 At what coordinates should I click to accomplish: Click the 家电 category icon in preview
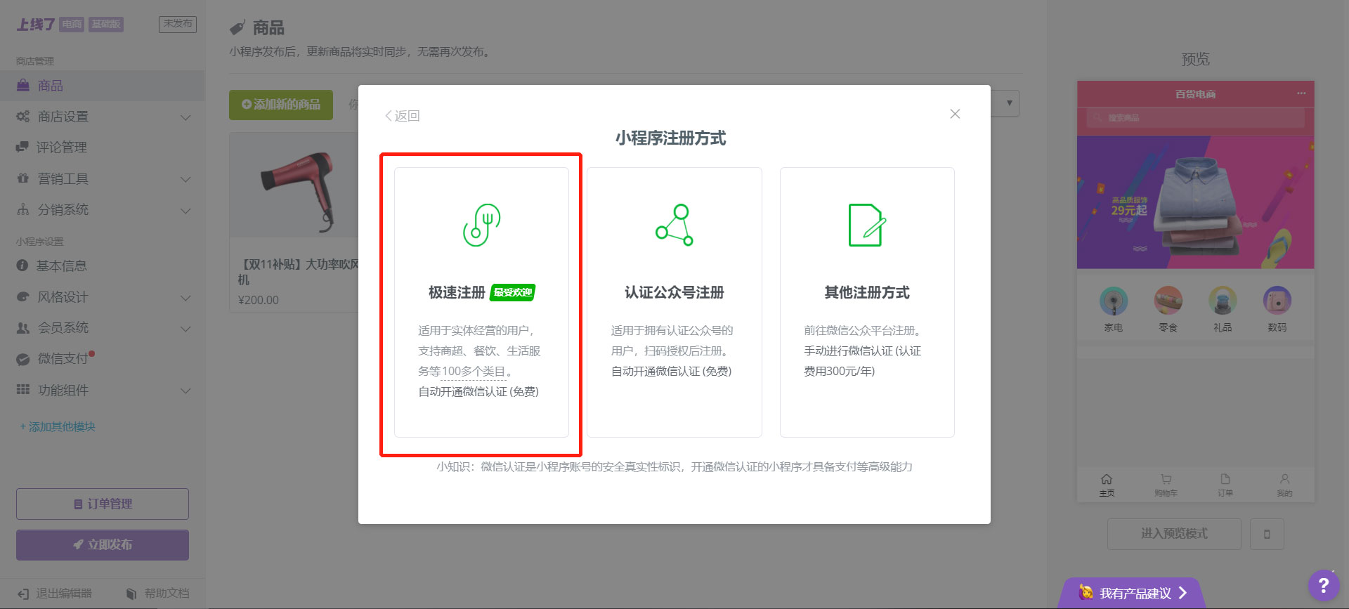(1114, 301)
